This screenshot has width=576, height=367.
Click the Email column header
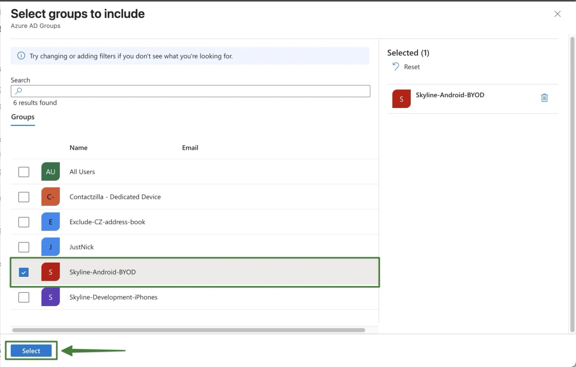click(x=190, y=148)
